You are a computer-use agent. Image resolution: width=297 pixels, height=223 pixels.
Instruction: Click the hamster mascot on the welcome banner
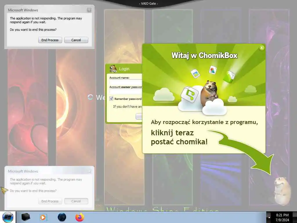209,93
